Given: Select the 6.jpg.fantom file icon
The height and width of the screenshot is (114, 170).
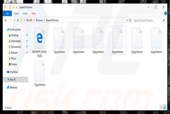Looking at the screenshot, I should 156,38.
